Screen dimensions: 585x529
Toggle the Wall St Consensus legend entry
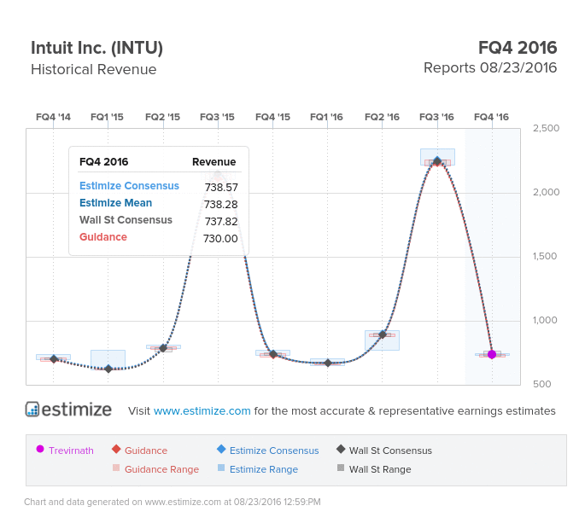[384, 450]
